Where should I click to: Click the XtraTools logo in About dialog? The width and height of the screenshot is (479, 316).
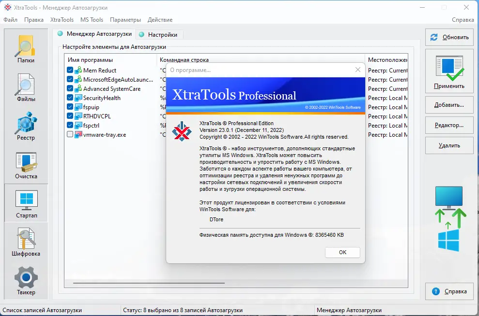coord(182,131)
